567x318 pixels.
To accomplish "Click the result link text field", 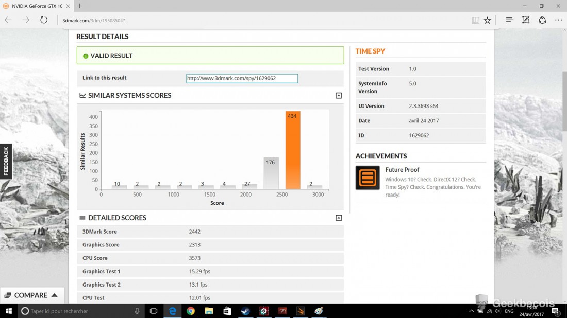I will (x=242, y=79).
